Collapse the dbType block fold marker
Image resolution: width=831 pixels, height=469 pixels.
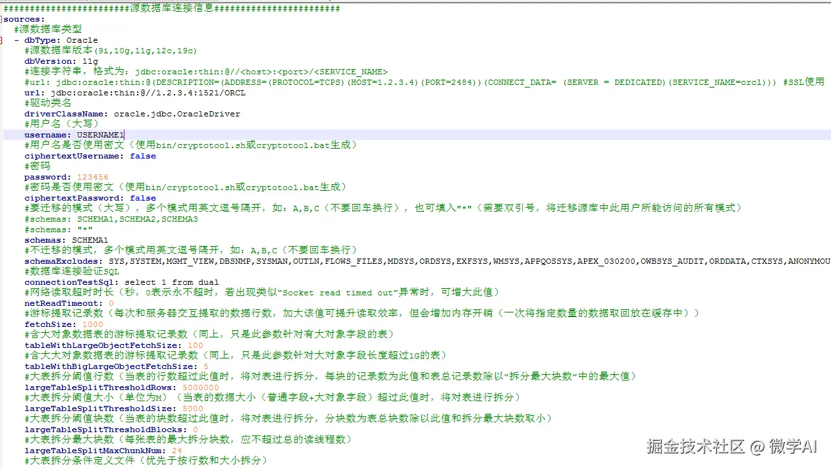(x=2, y=40)
